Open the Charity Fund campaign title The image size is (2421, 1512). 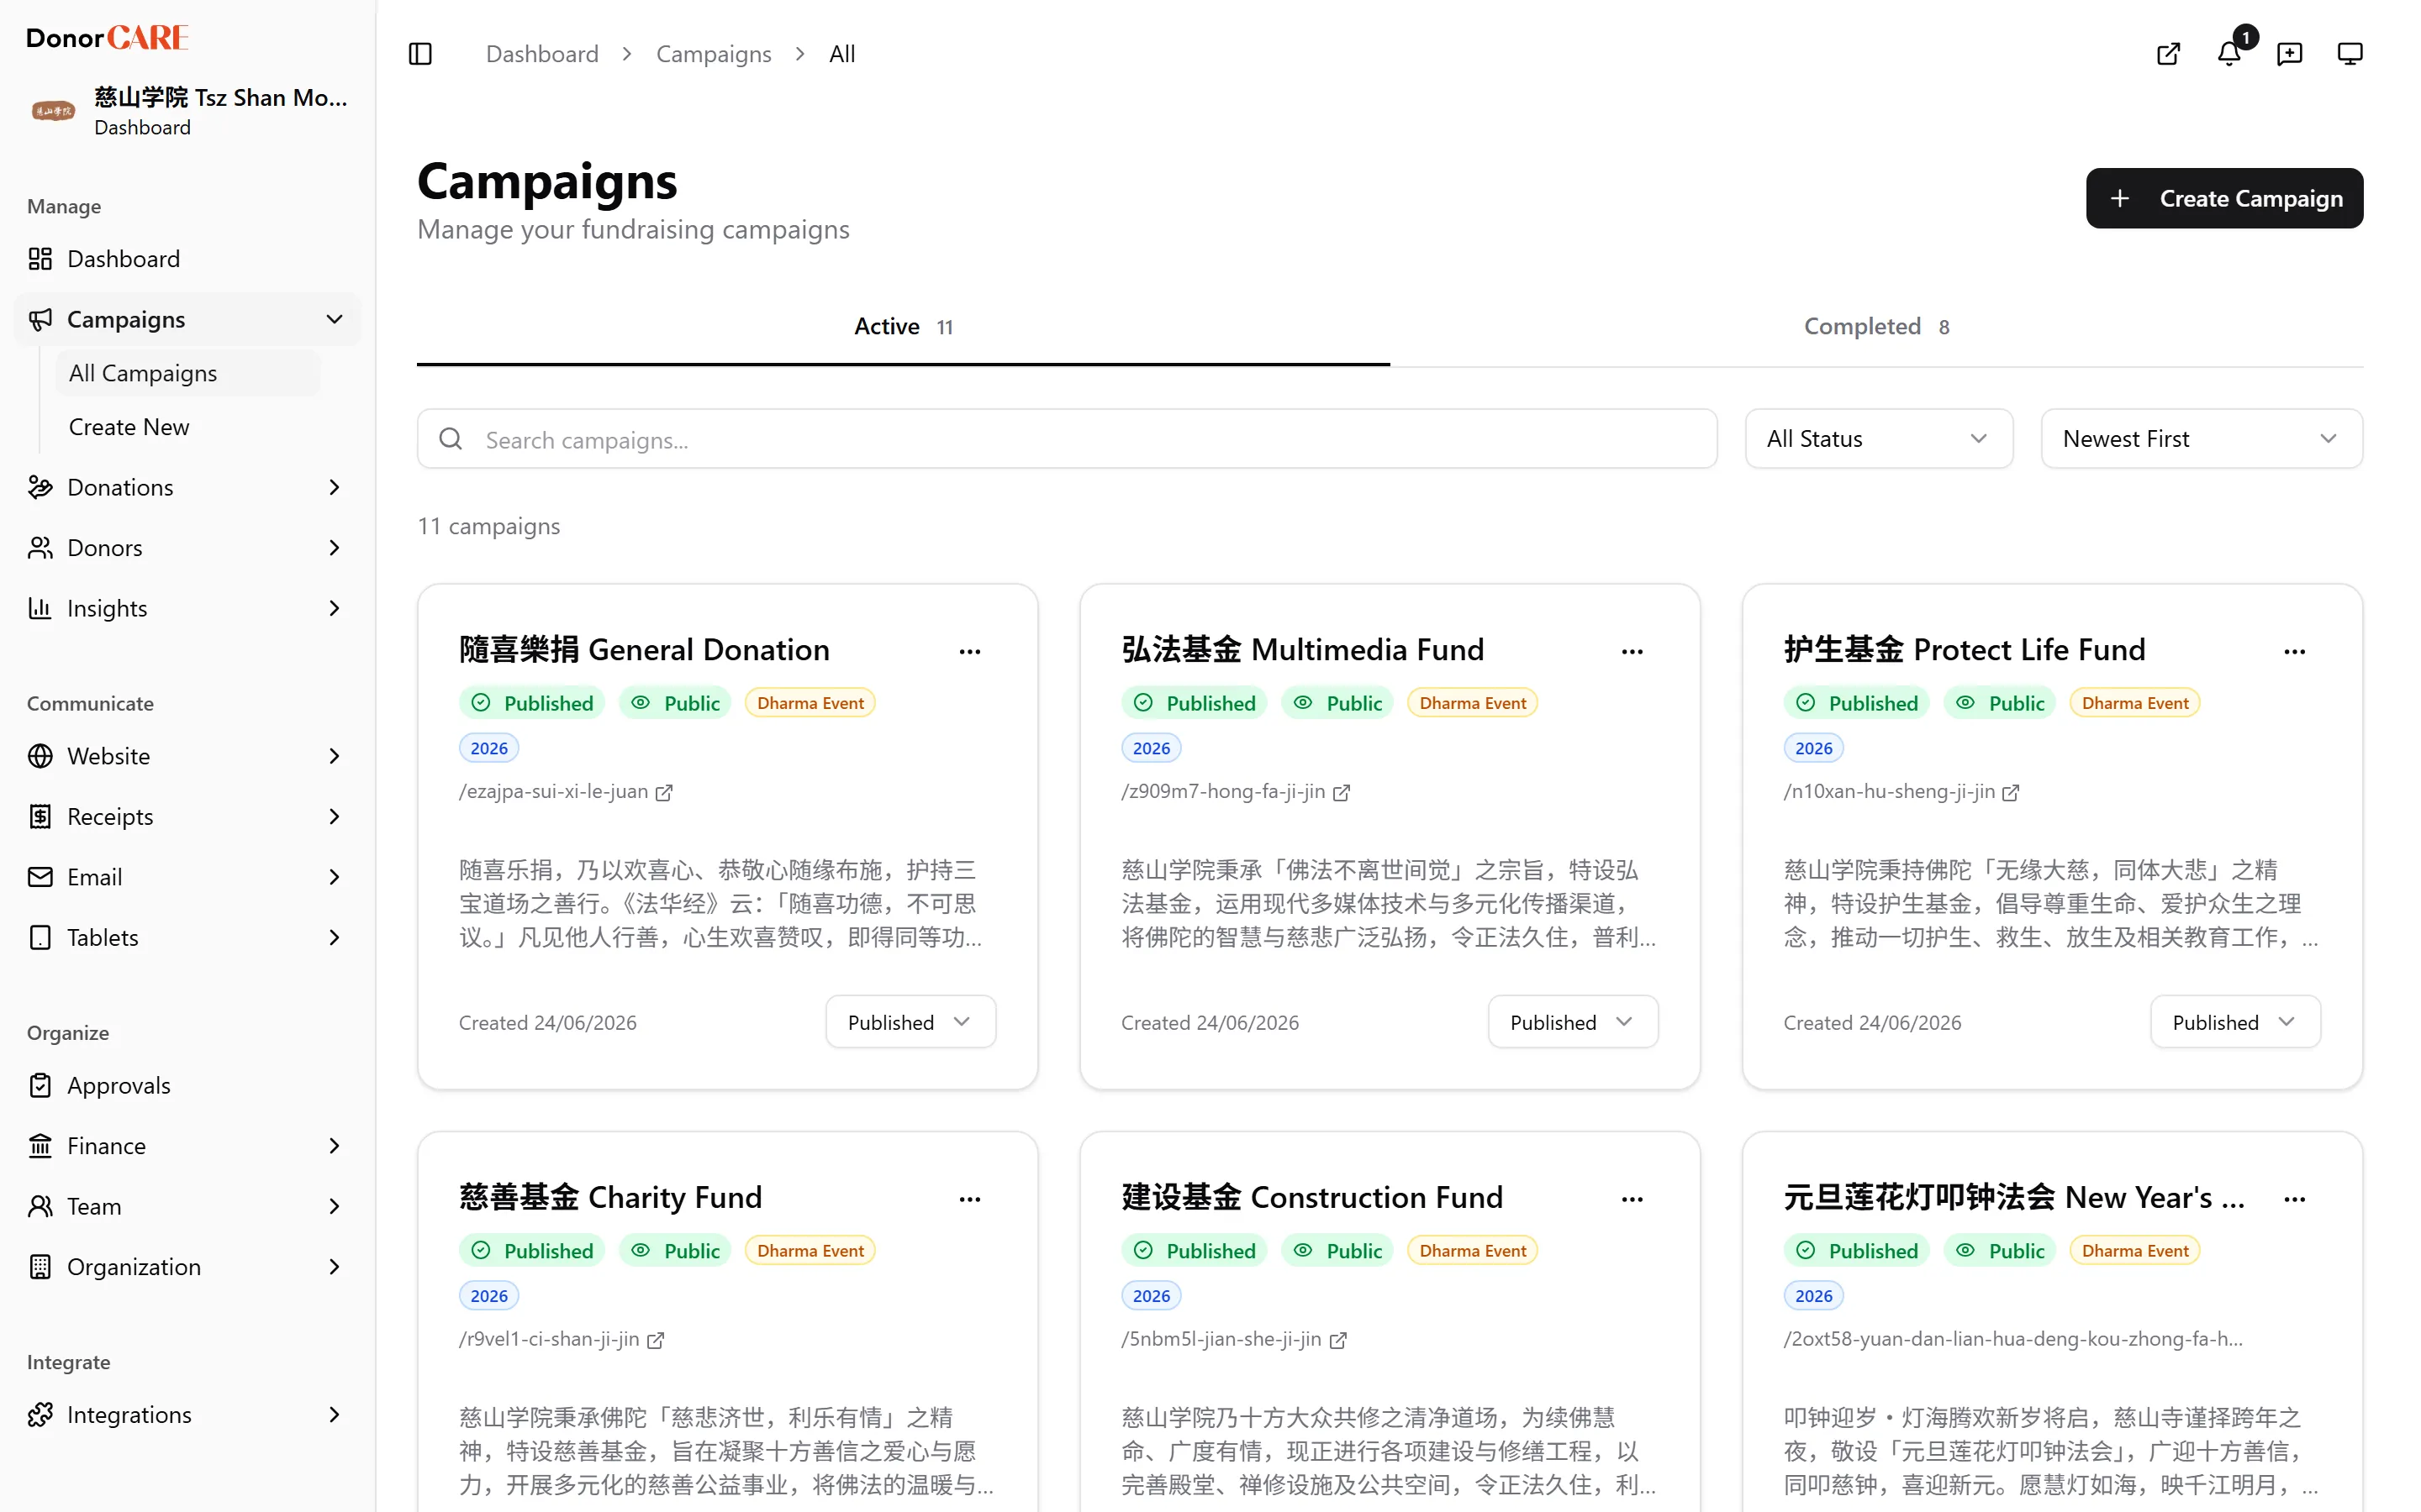tap(610, 1196)
